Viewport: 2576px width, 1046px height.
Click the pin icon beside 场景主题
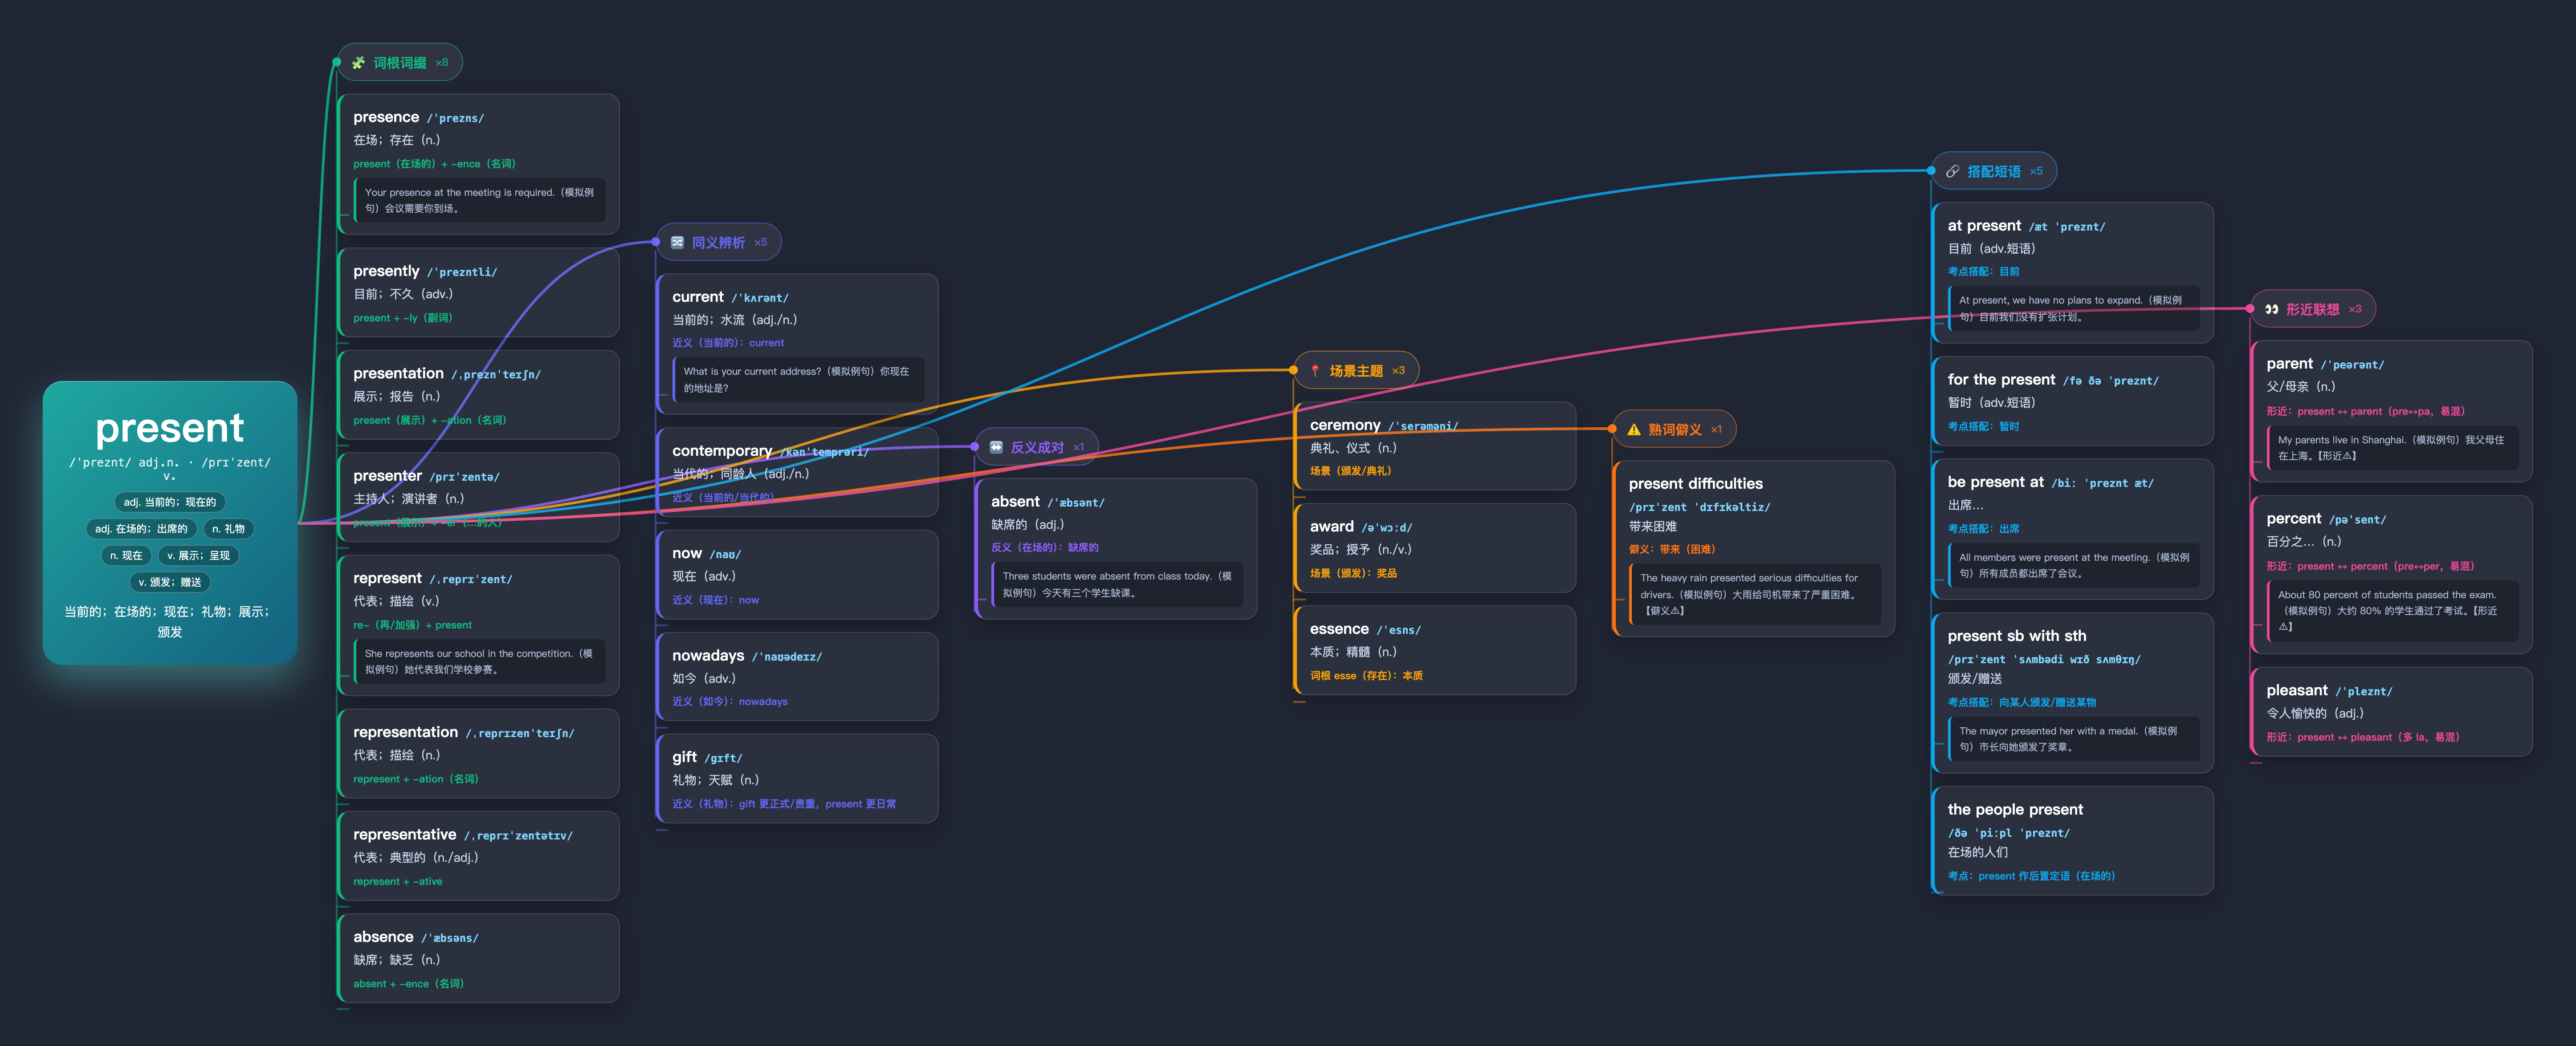pos(1315,371)
